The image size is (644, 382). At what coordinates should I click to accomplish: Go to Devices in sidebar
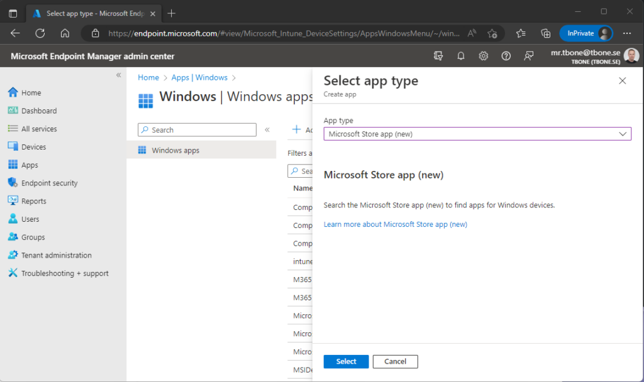[26, 147]
